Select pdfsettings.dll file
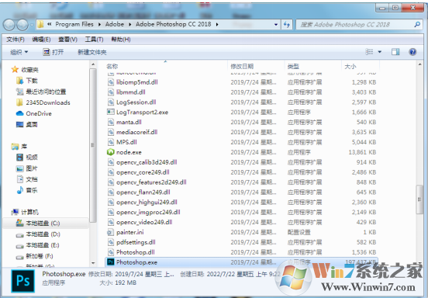This screenshot has width=428, height=298. (132, 242)
